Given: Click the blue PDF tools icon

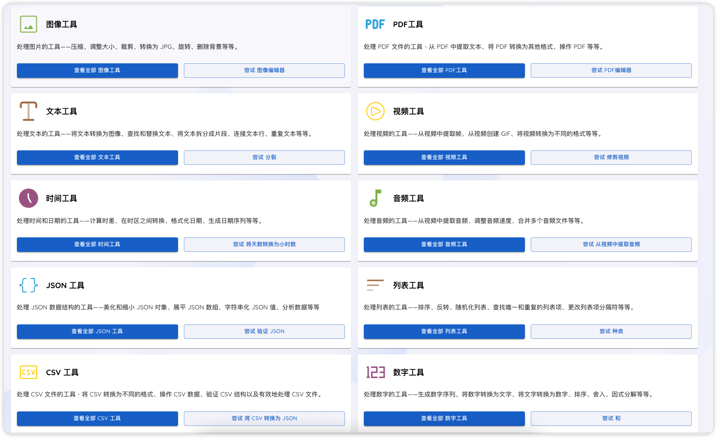Looking at the screenshot, I should point(375,24).
